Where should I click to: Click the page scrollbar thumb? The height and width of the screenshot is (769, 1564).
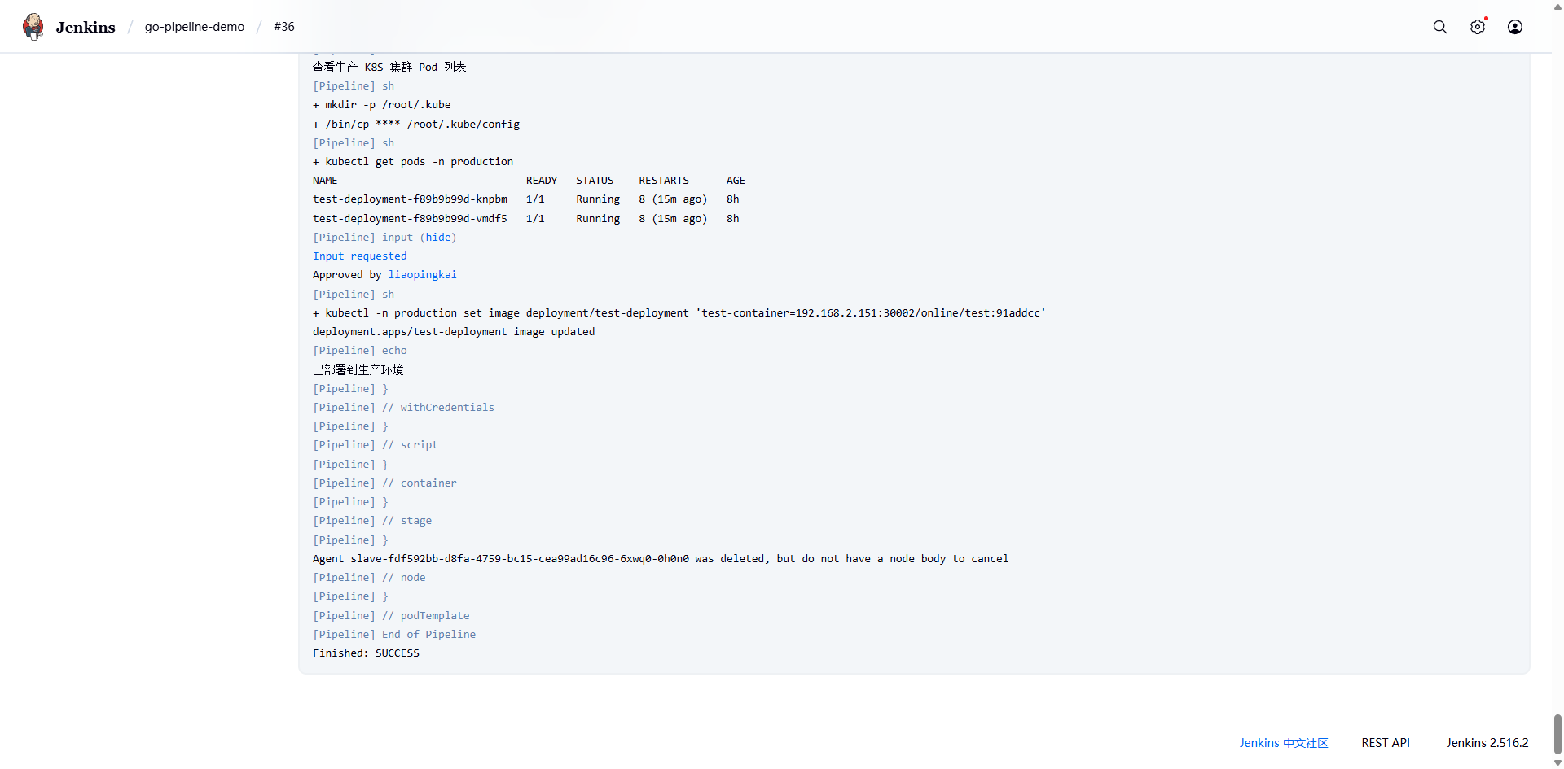click(x=1557, y=734)
